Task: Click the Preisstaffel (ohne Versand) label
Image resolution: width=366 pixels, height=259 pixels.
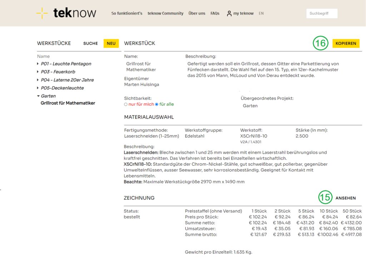Action: 213,211
